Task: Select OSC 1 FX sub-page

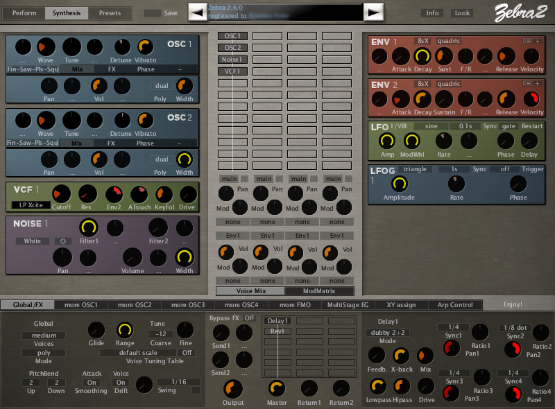Action: tap(112, 69)
